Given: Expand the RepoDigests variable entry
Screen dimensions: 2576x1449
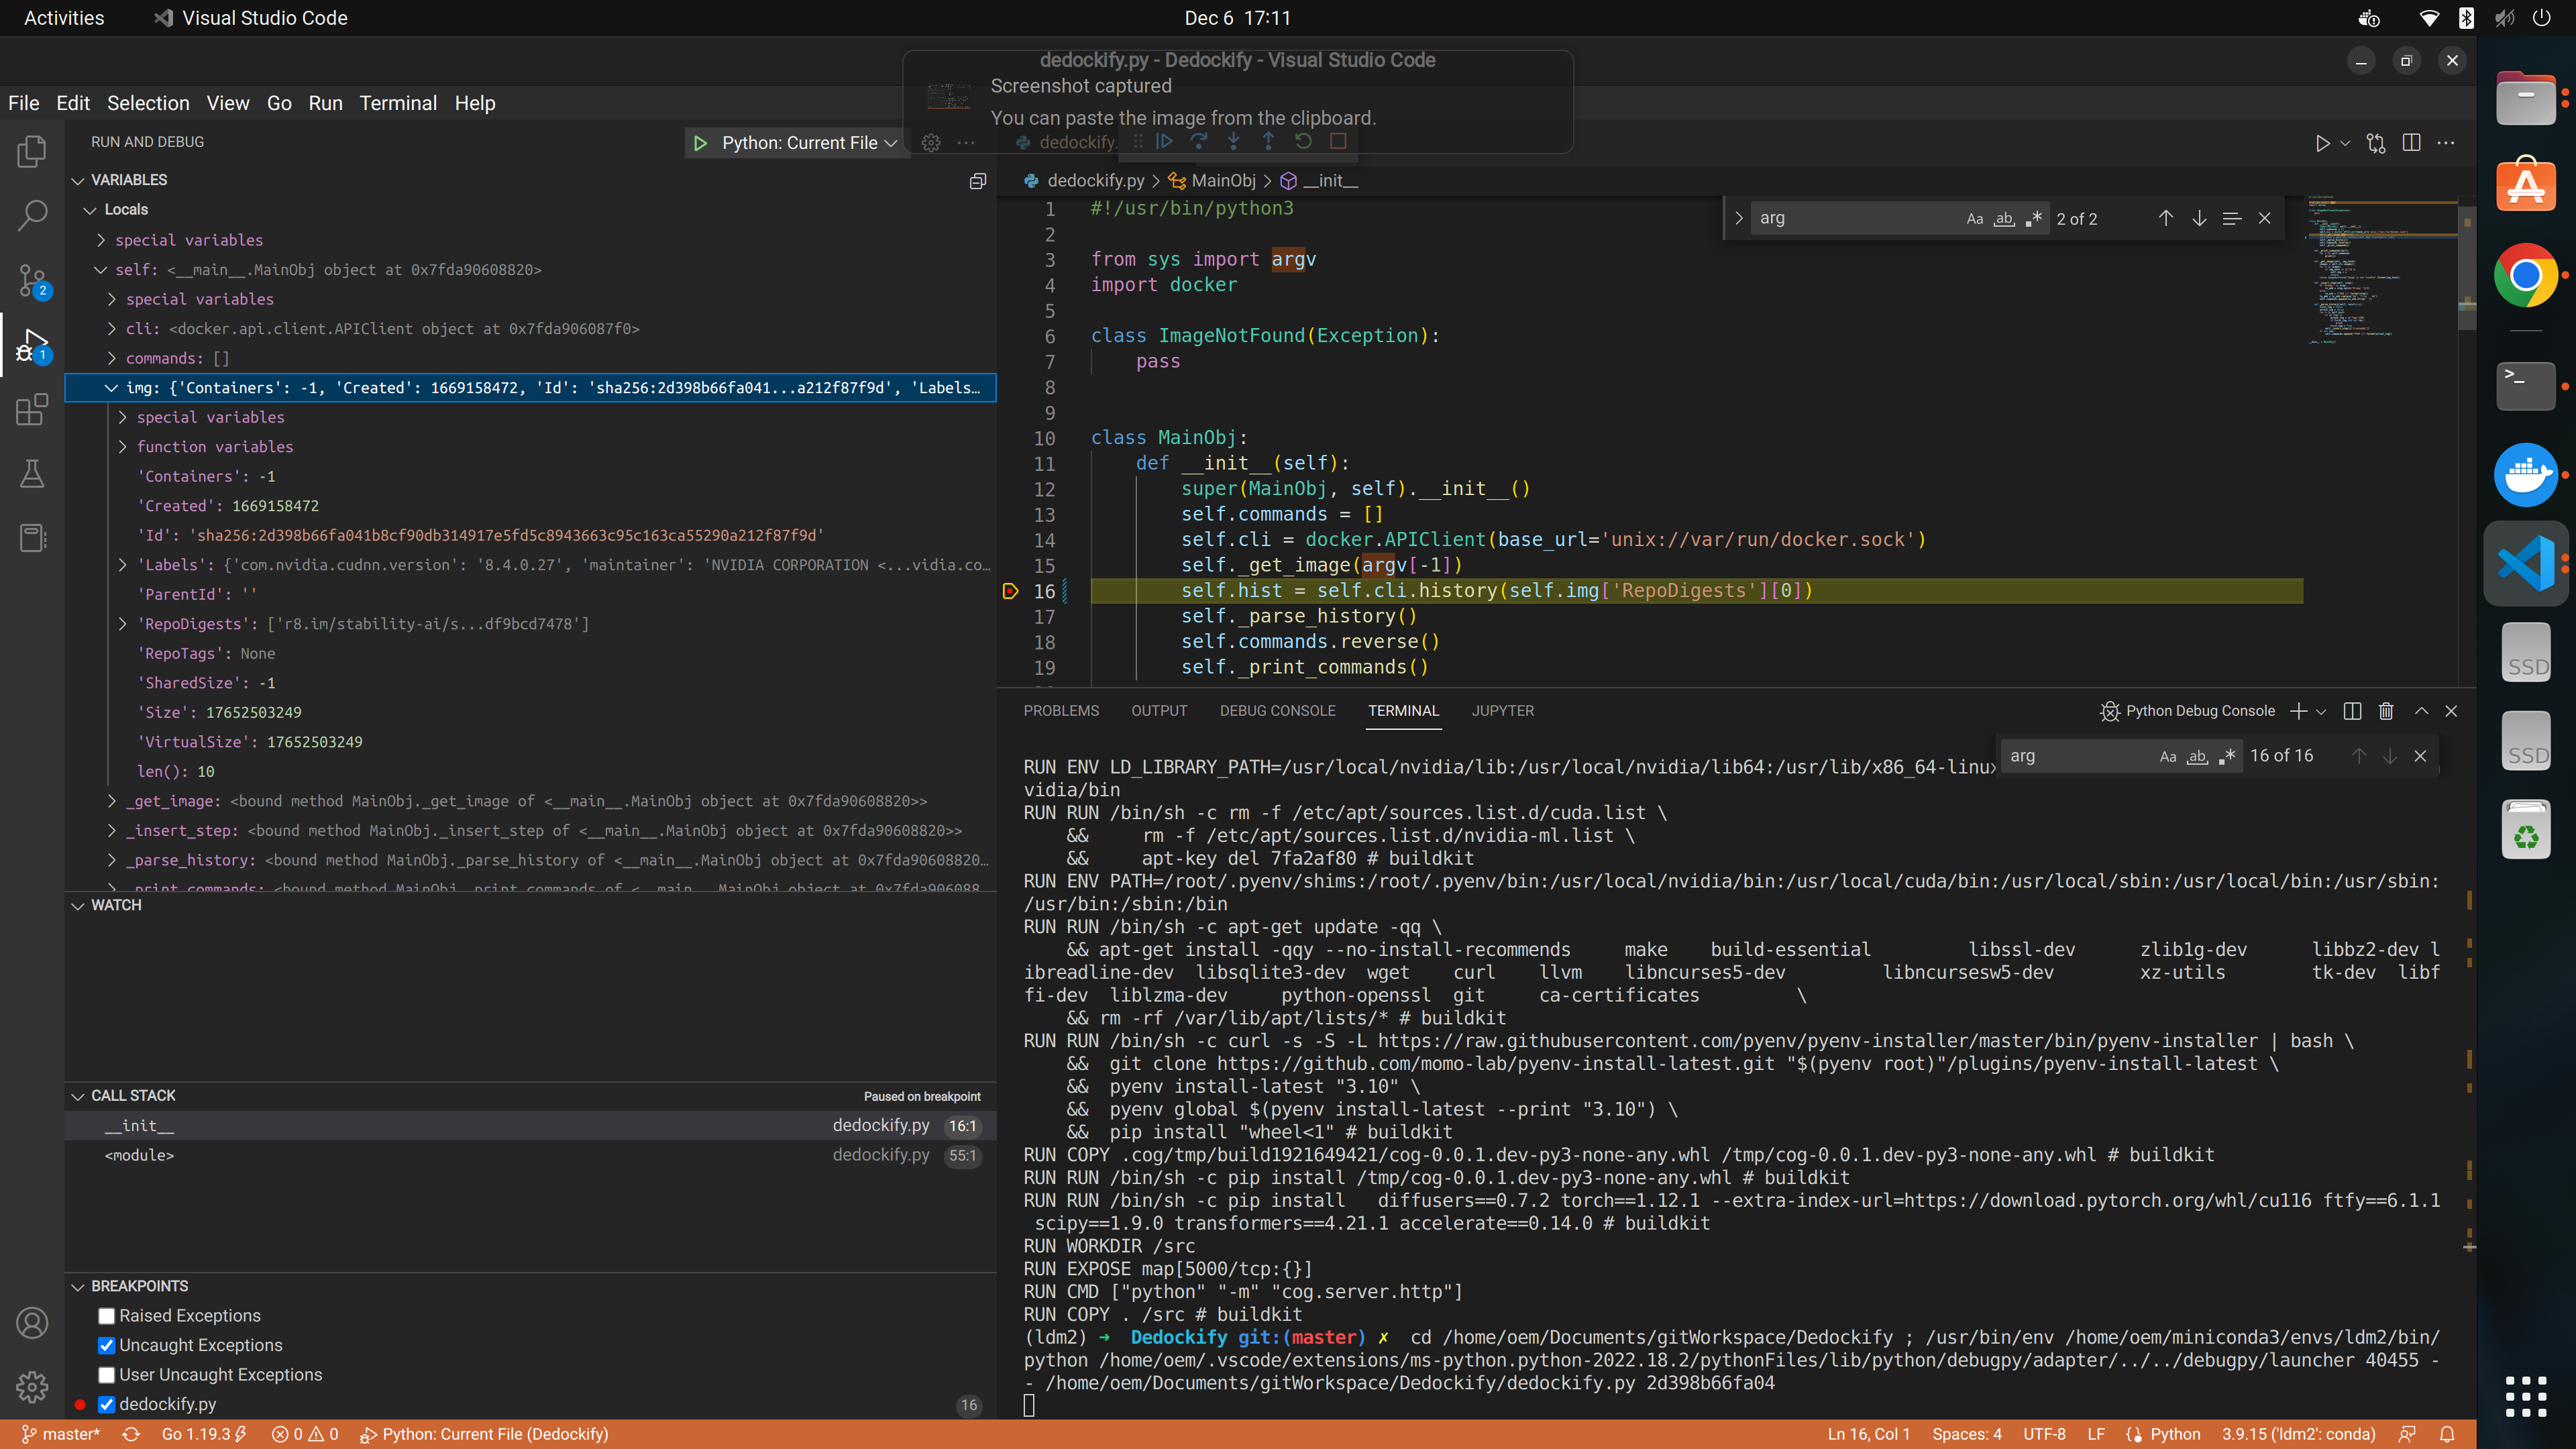Looking at the screenshot, I should tap(124, 623).
